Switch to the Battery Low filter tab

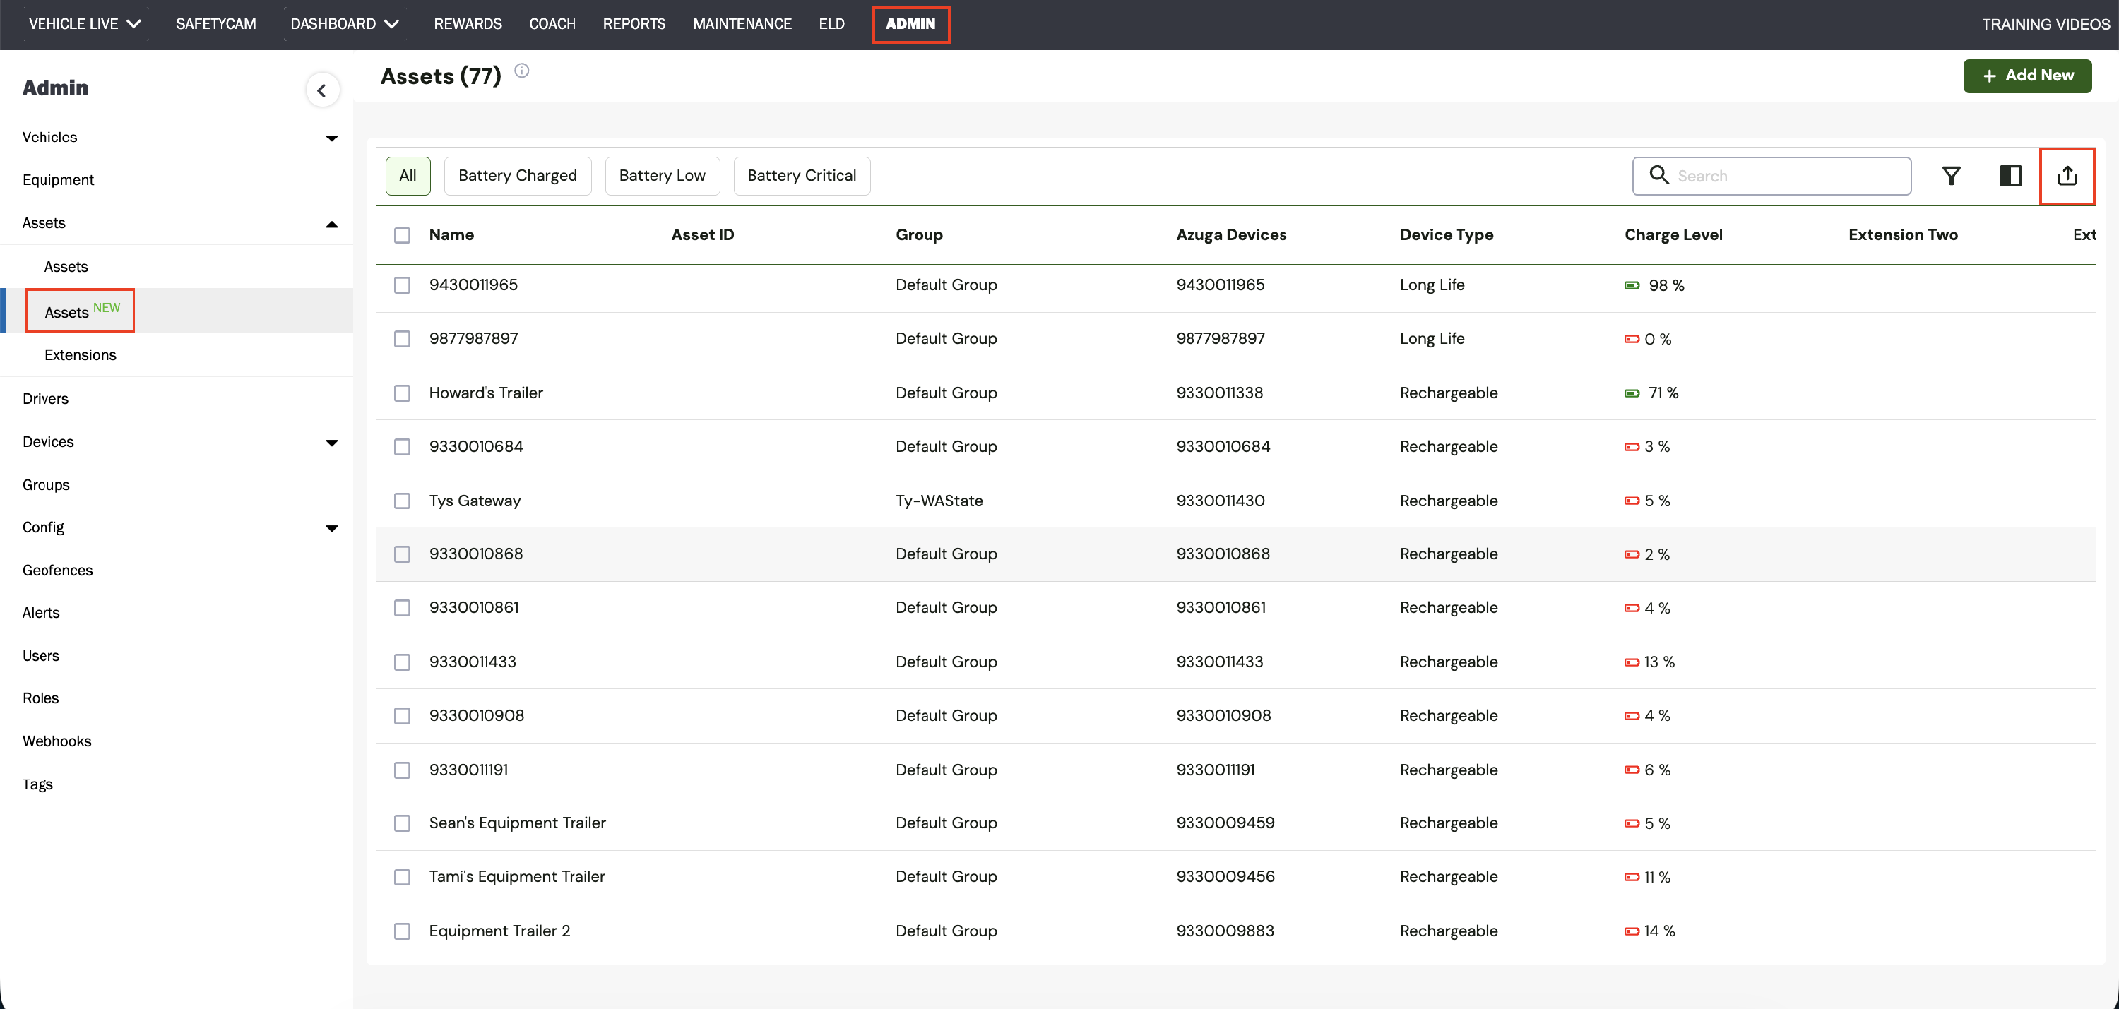(661, 176)
